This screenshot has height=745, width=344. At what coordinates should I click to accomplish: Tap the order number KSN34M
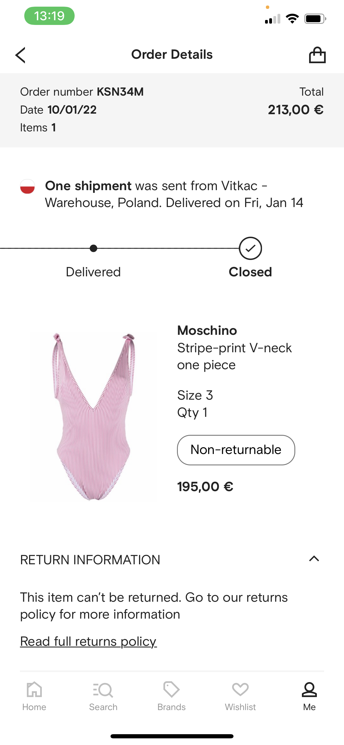click(x=120, y=92)
